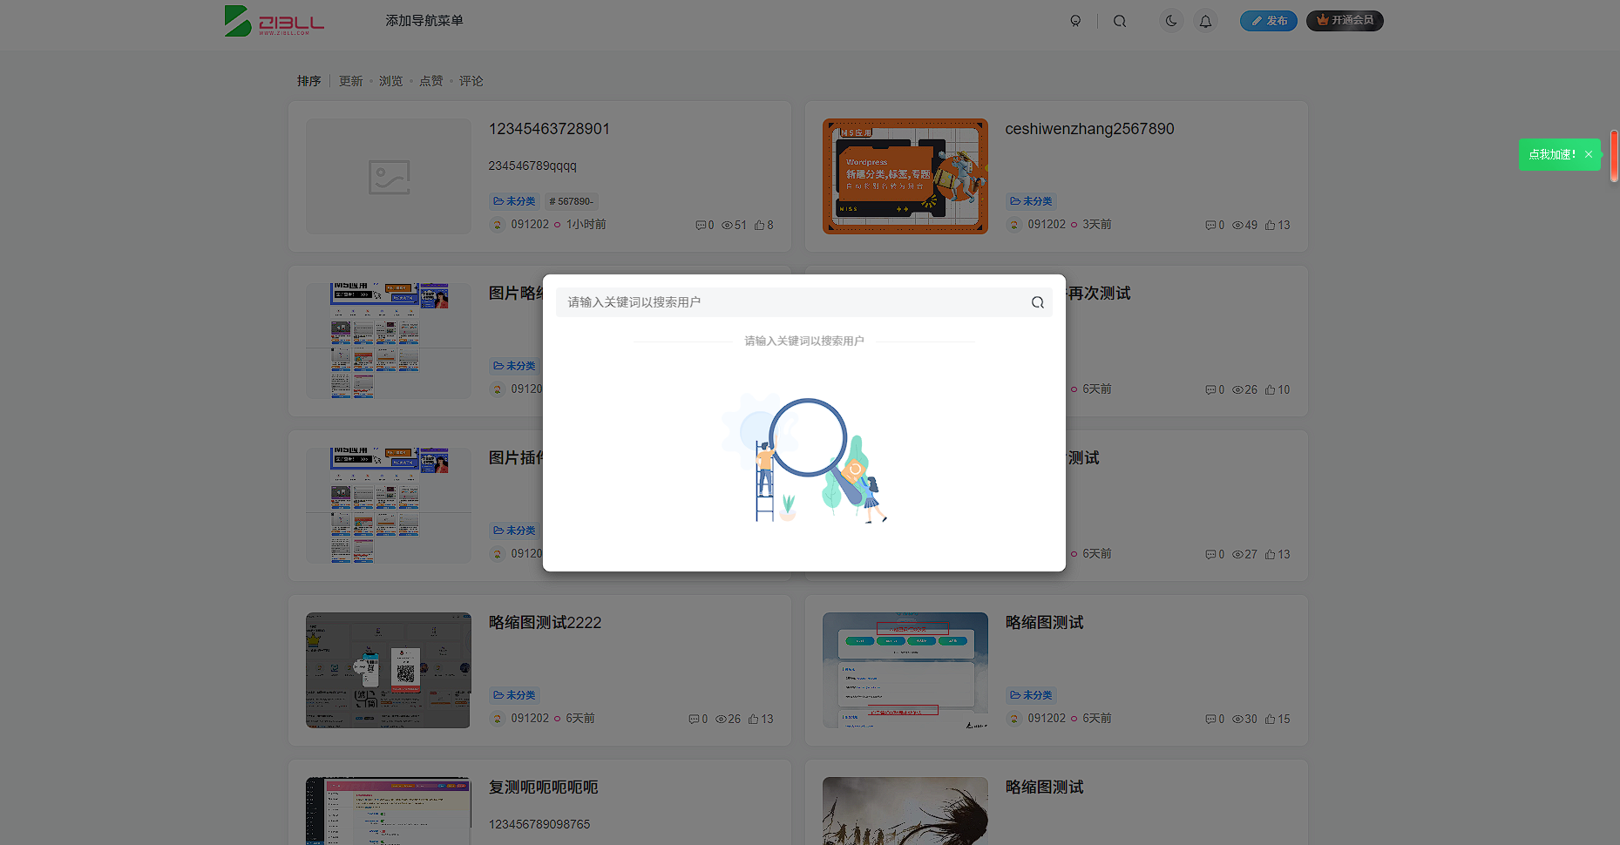
Task: Click the question-mark help icon in the header
Action: pyautogui.click(x=1076, y=20)
